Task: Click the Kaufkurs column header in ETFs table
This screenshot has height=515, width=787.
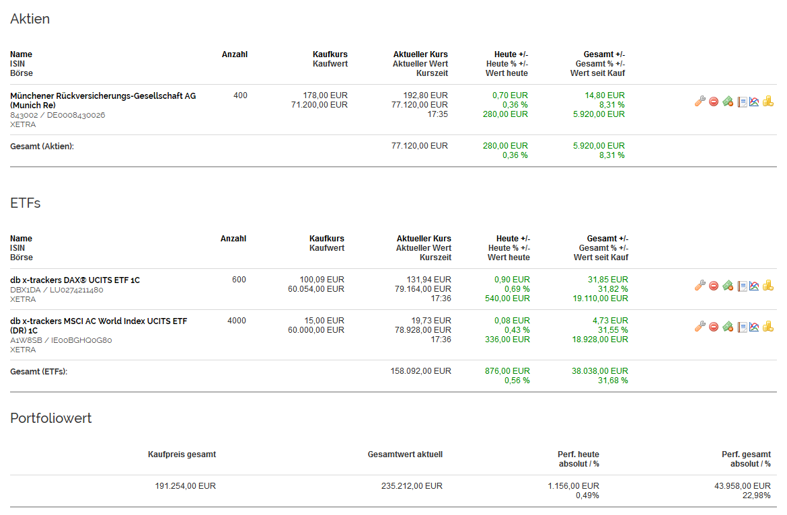Action: pyautogui.click(x=327, y=239)
